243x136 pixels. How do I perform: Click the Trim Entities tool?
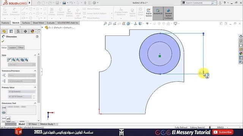(52, 12)
